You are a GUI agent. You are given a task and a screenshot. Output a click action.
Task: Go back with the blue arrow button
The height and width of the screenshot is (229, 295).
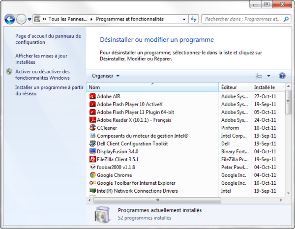(10, 19)
